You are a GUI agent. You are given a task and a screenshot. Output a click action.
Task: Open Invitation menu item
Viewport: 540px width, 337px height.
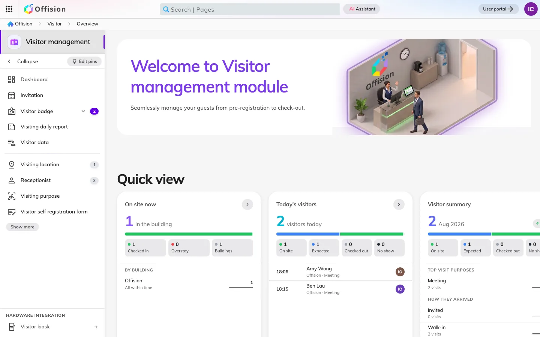pyautogui.click(x=52, y=95)
